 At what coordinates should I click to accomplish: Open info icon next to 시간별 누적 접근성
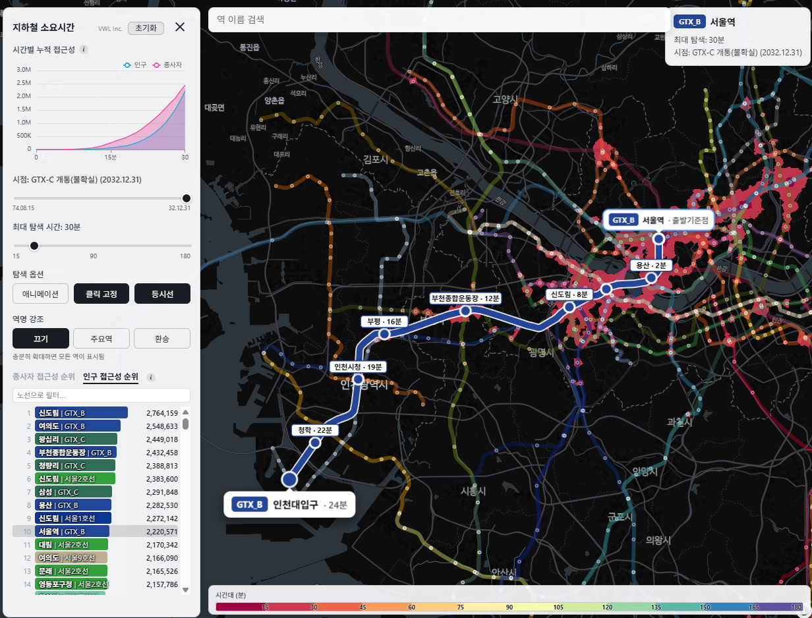(x=84, y=49)
